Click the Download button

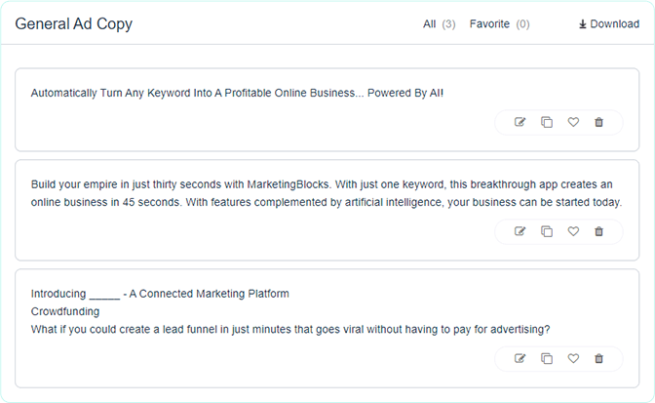click(x=609, y=23)
